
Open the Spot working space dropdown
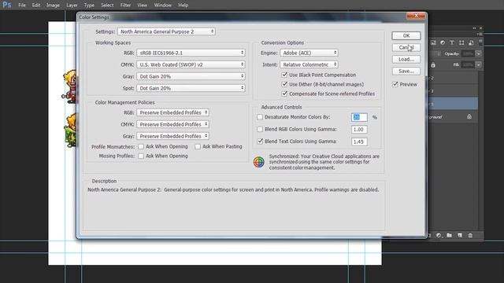click(191, 88)
